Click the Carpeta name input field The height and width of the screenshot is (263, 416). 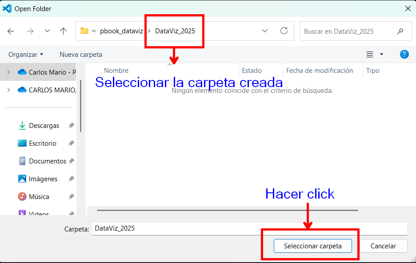249,228
